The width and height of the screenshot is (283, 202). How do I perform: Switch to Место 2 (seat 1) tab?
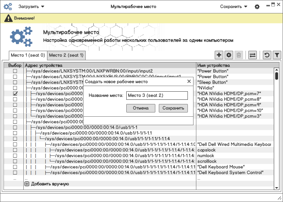pos(66,55)
